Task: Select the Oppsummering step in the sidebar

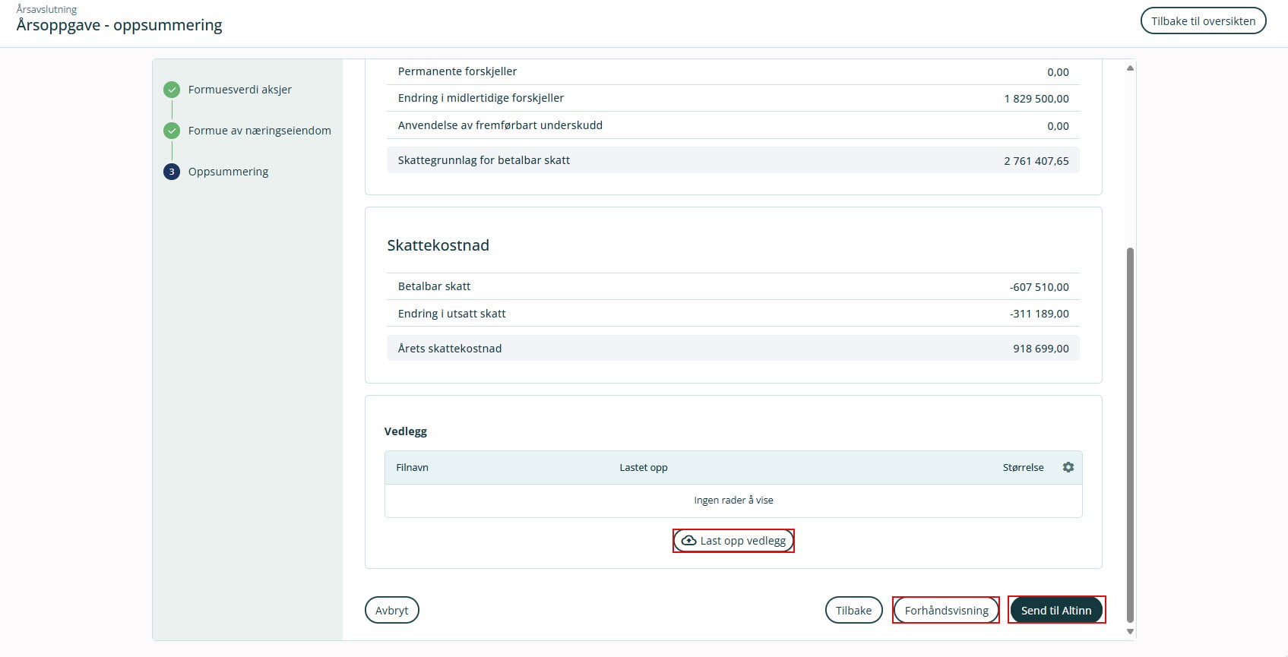Action: (228, 172)
